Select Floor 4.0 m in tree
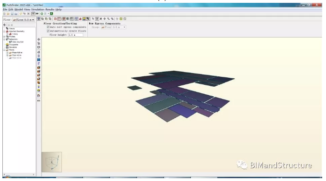 tap(17, 55)
